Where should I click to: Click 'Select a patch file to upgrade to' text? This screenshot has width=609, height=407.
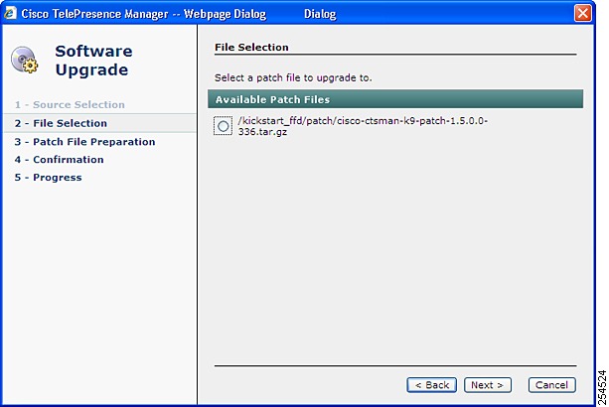[x=293, y=78]
